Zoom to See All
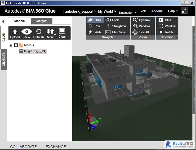Viewport: 196px width, 150px height. (141, 32)
